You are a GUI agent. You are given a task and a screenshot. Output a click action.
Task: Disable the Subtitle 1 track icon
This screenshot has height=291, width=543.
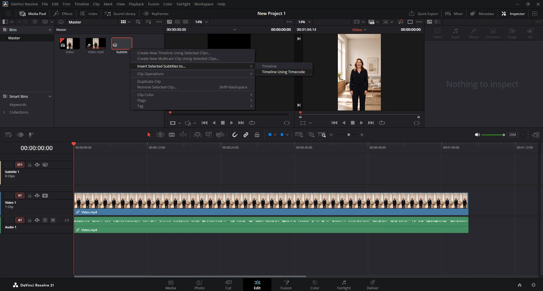(45, 165)
